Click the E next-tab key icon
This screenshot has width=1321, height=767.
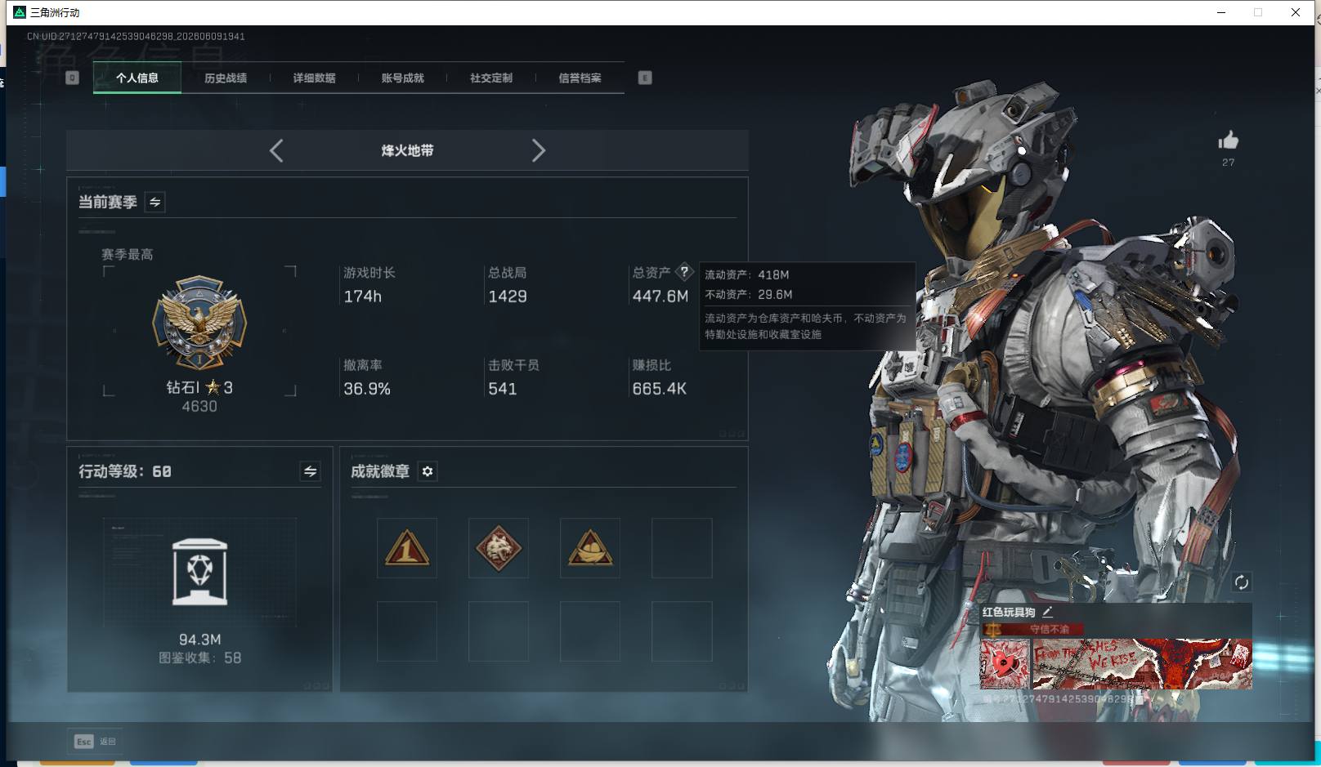[645, 78]
